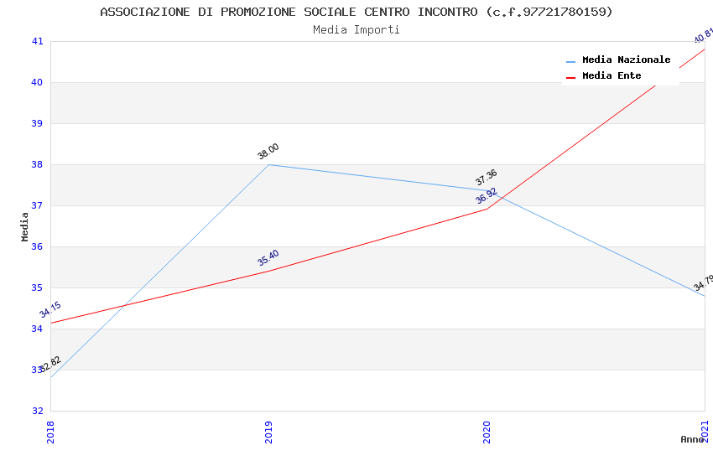
Task: Click the Media Importi subtitle
Action: tap(356, 30)
